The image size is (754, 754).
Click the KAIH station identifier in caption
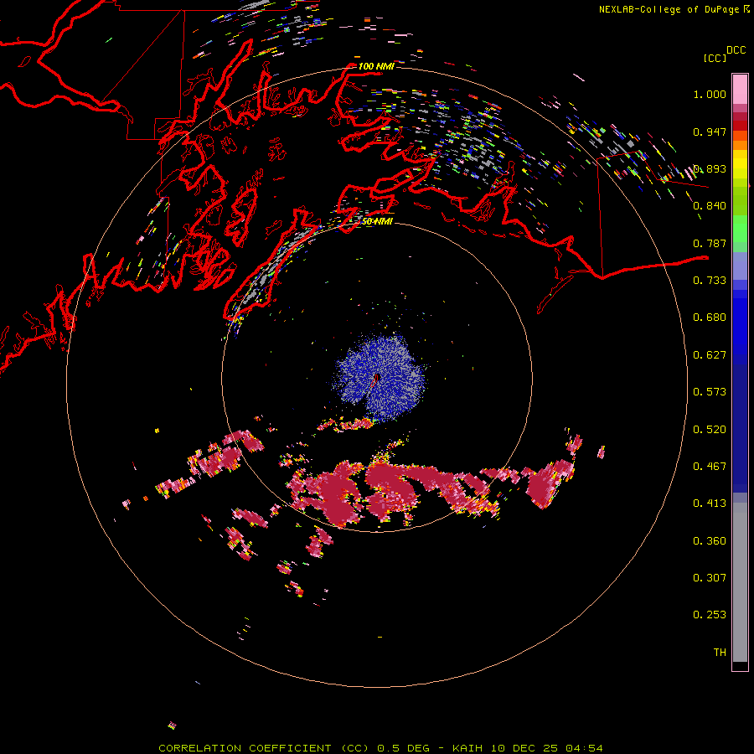469,748
